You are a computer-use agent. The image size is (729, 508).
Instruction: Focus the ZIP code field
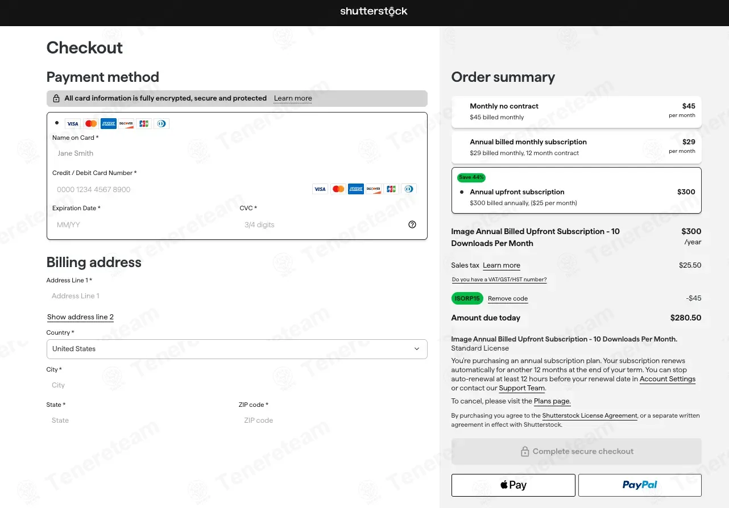click(x=333, y=420)
